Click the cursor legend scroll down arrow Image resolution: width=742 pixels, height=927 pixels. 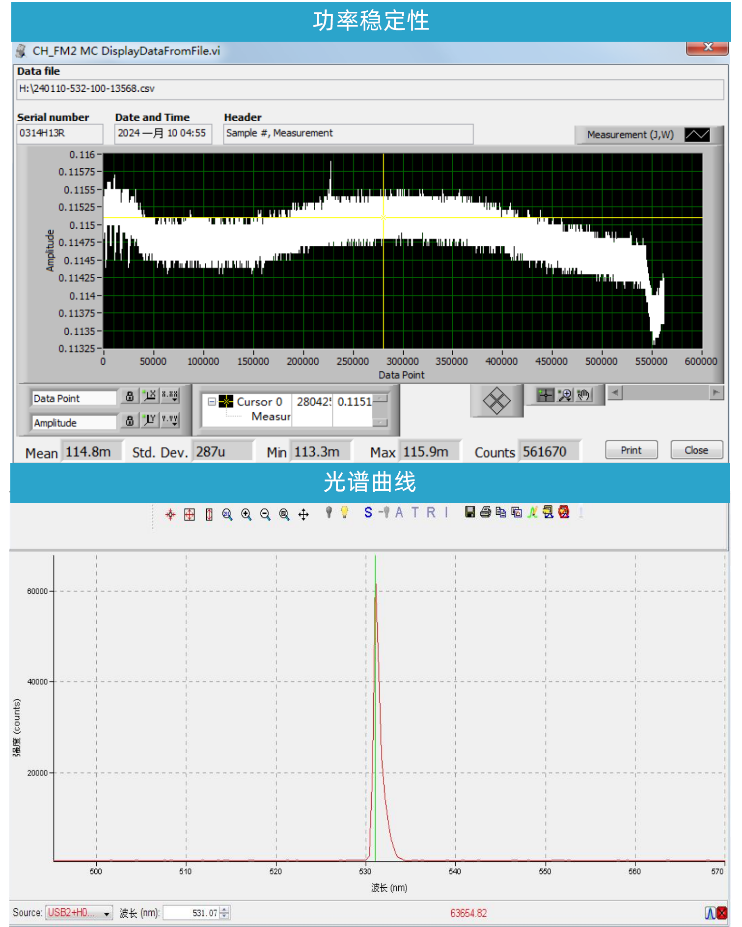[x=380, y=422]
